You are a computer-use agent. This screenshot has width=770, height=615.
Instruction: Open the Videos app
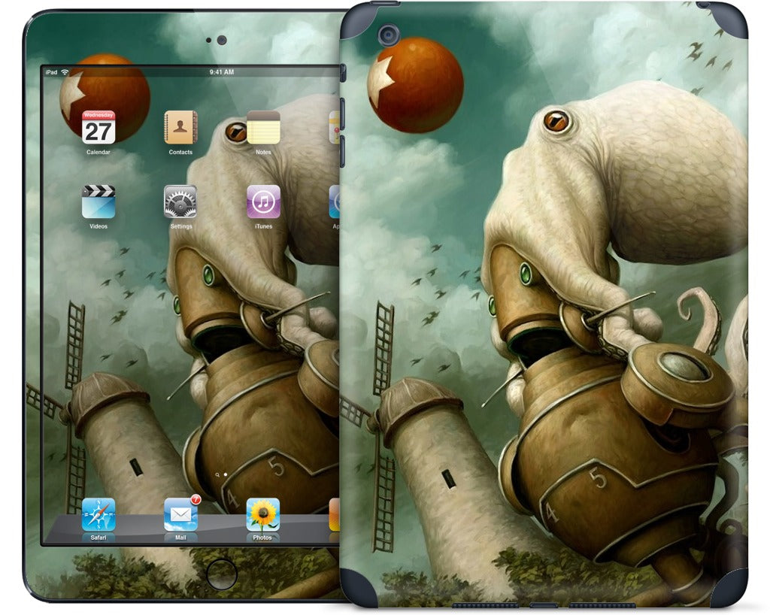click(x=99, y=201)
